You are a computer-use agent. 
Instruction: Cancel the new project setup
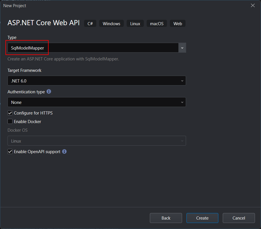239,218
